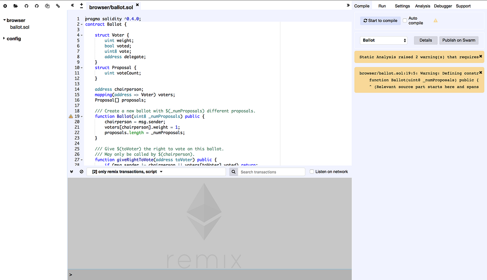Click line 1 'pragma solidity ^0.4.0;'
Image resolution: width=487 pixels, height=280 pixels.
pos(113,19)
